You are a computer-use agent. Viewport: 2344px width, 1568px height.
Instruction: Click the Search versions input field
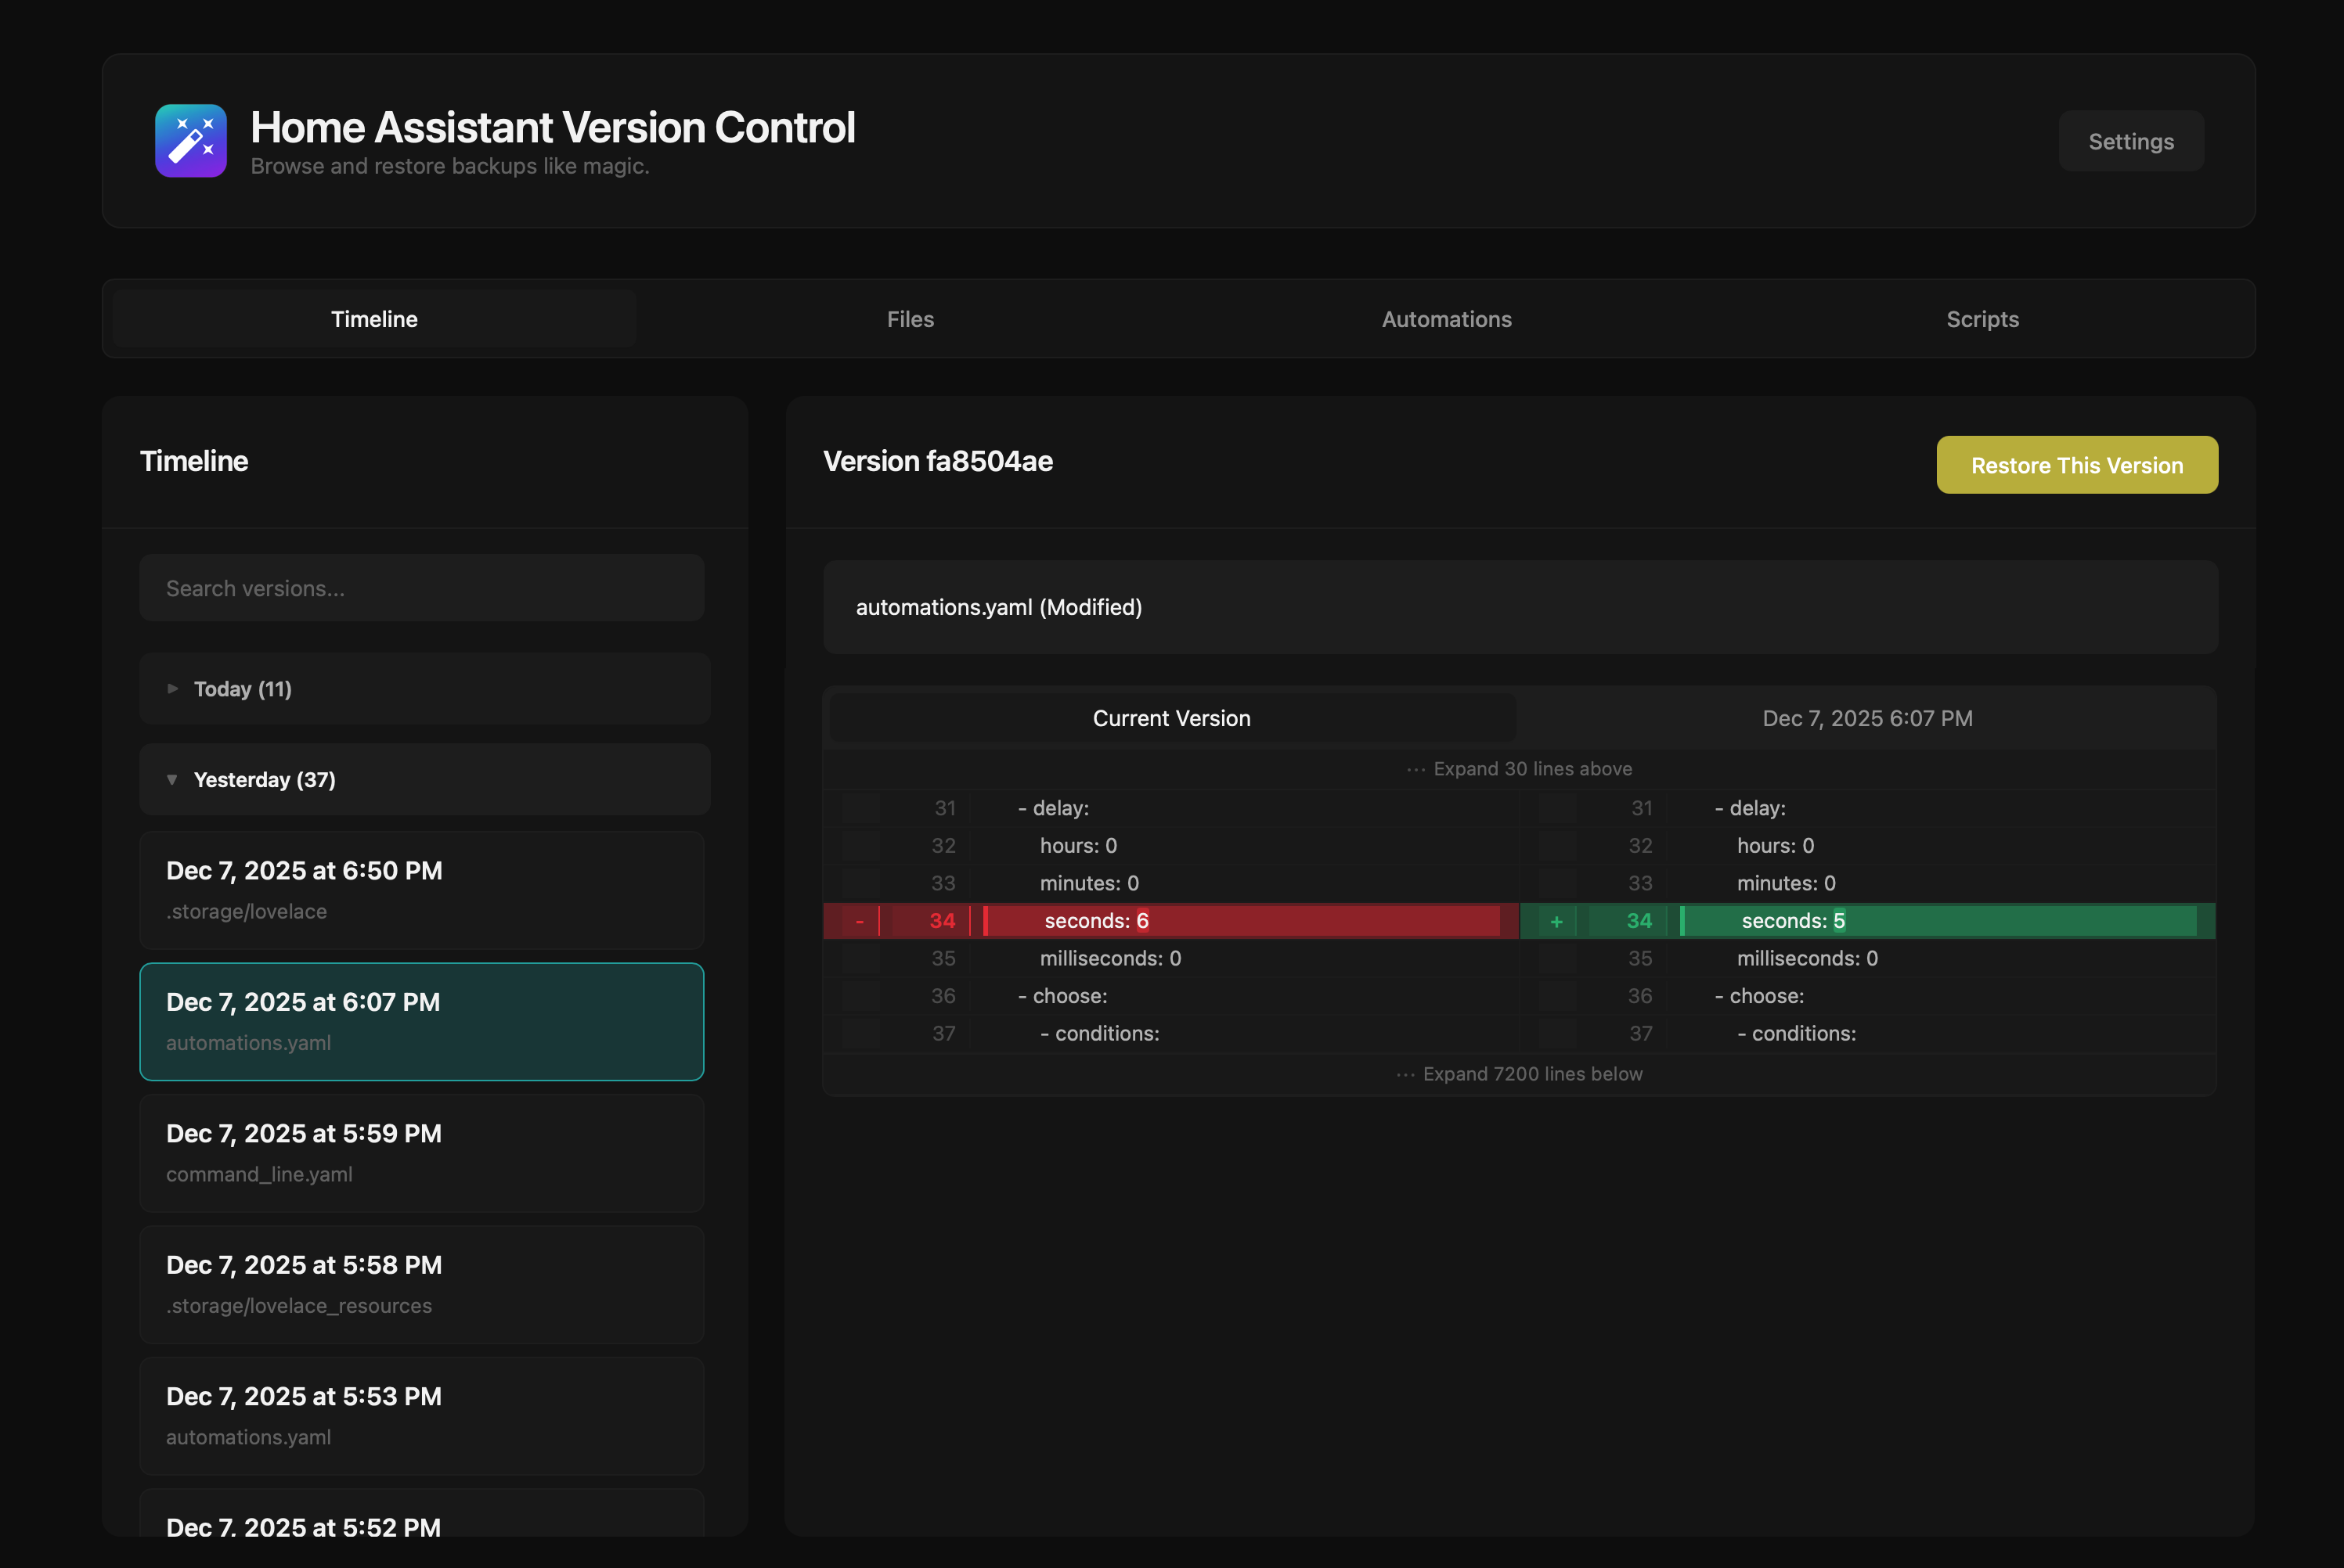[421, 587]
